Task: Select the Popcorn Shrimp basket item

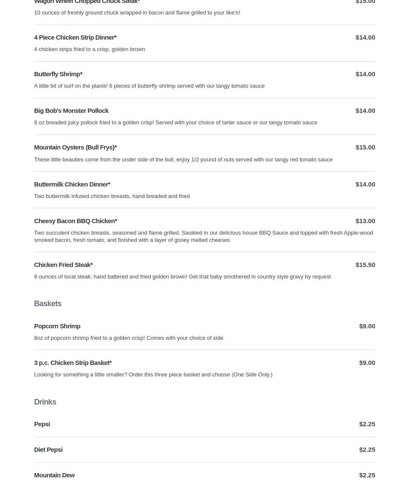Action: (57, 326)
